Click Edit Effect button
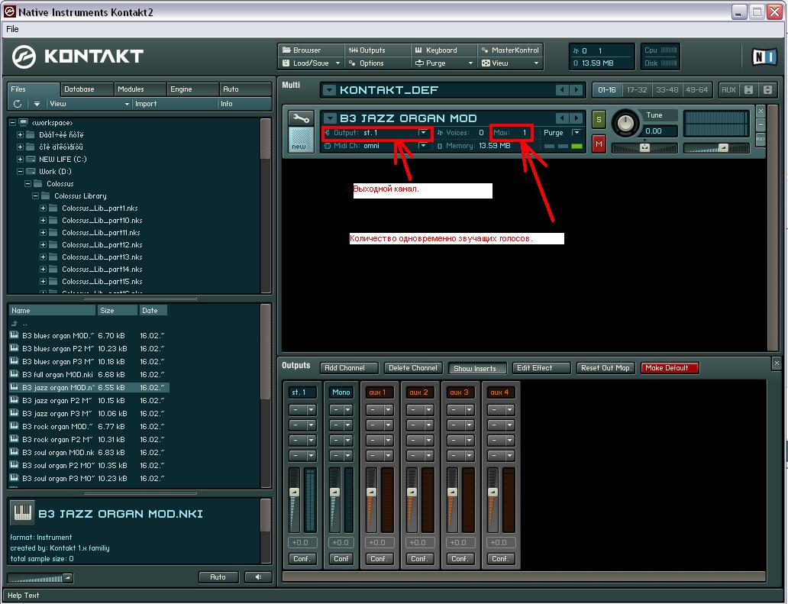The height and width of the screenshot is (604, 788). pyautogui.click(x=541, y=368)
